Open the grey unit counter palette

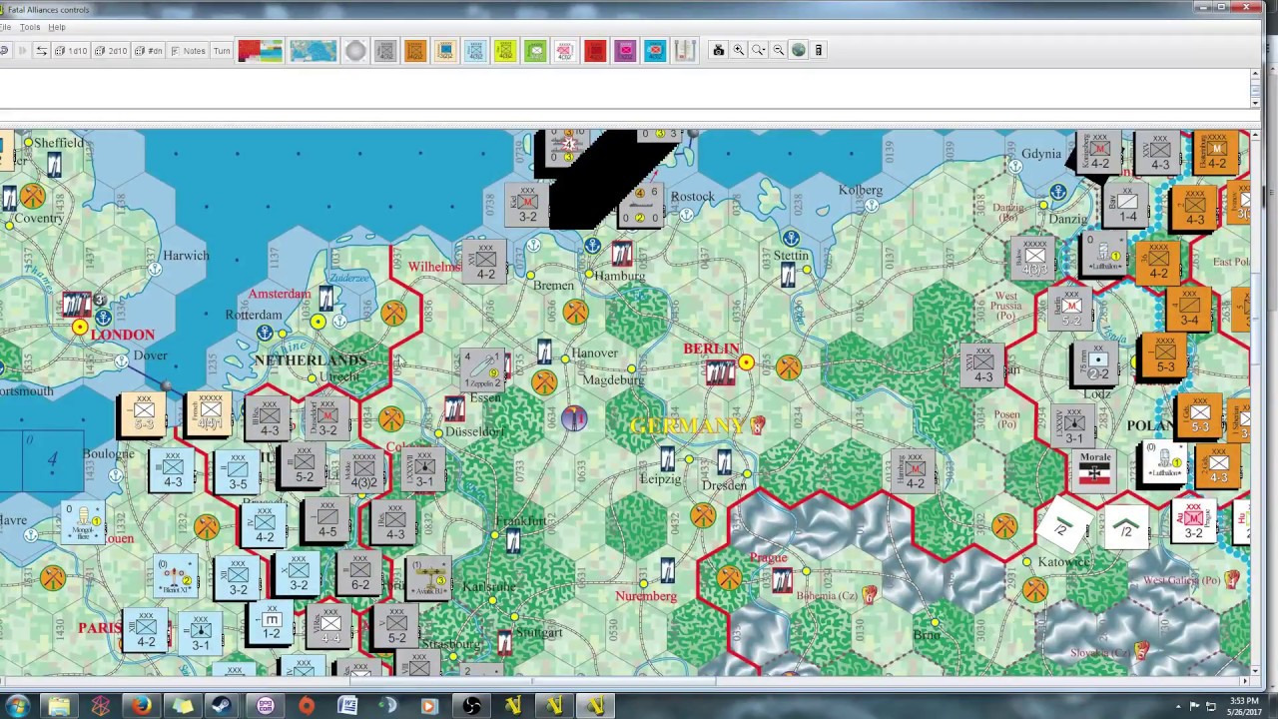coord(385,50)
